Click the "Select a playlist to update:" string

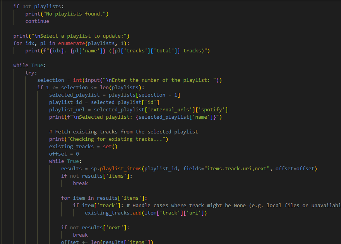77,36
